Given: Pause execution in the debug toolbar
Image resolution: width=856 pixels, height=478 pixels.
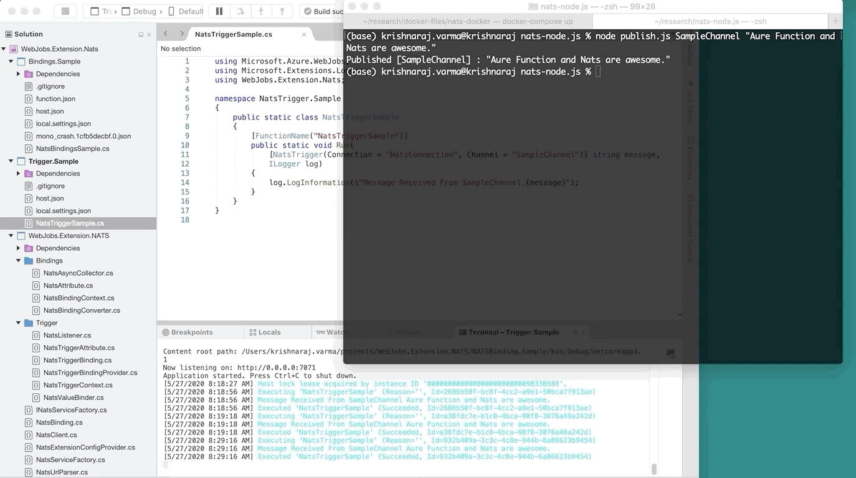Looking at the screenshot, I should click(219, 11).
